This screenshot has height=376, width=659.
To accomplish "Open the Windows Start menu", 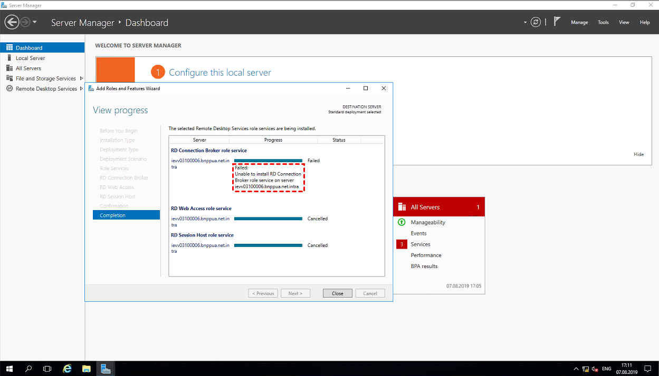I will [9, 369].
